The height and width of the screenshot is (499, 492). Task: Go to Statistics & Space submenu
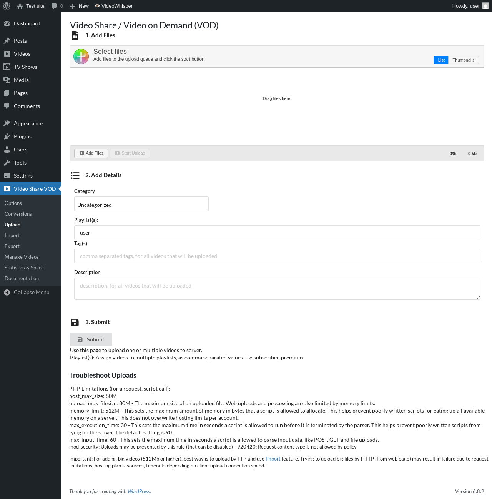click(x=24, y=268)
